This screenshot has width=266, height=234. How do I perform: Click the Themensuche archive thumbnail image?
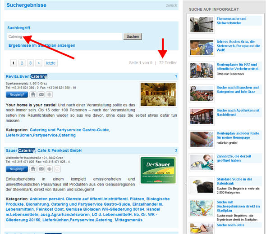(x=202, y=25)
